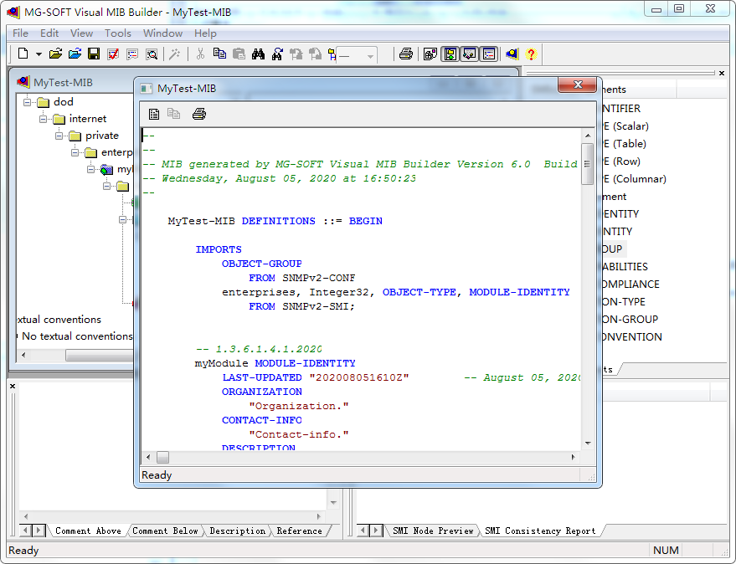Click the Copy icon in main toolbar

[x=219, y=54]
